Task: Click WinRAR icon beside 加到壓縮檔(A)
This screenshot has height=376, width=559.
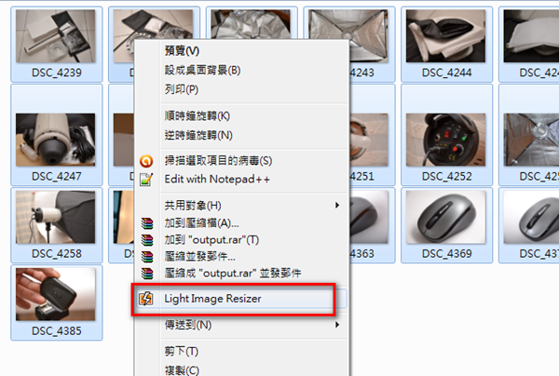Action: [147, 223]
